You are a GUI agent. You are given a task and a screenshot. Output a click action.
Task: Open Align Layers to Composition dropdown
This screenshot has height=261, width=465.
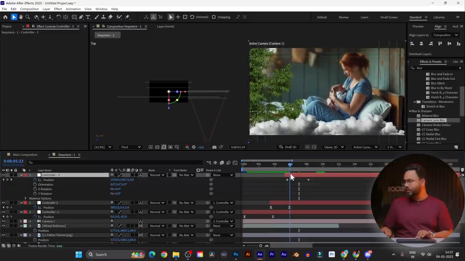(x=446, y=35)
